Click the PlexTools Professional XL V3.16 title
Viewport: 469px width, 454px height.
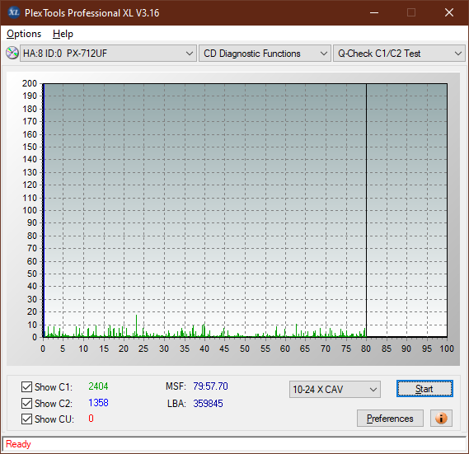click(x=91, y=13)
